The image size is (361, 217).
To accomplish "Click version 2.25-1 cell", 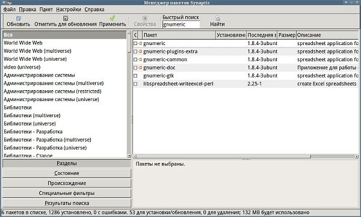I will [255, 84].
